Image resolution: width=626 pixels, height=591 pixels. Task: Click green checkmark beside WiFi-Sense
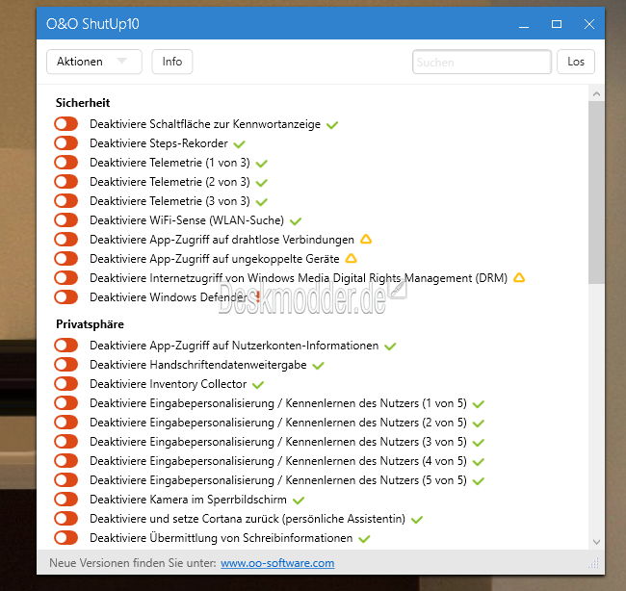coord(296,221)
